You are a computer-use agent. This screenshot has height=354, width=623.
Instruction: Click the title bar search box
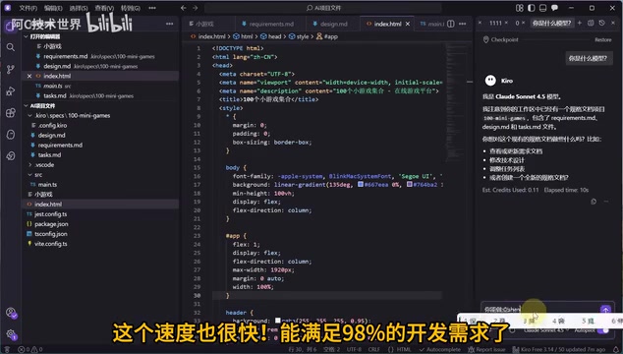click(x=323, y=8)
